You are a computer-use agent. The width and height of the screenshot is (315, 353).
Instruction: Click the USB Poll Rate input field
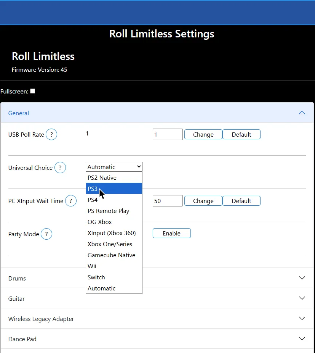168,134
